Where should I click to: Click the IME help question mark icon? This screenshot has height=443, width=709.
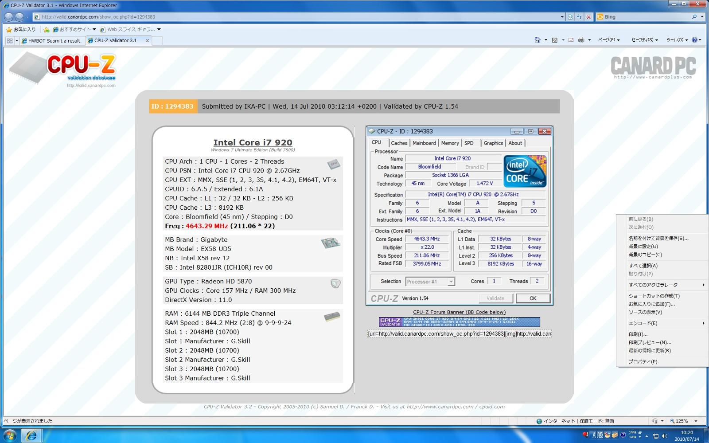point(623,435)
